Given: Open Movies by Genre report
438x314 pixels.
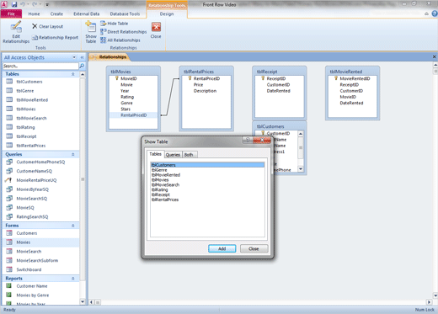Looking at the screenshot, I should [x=33, y=295].
